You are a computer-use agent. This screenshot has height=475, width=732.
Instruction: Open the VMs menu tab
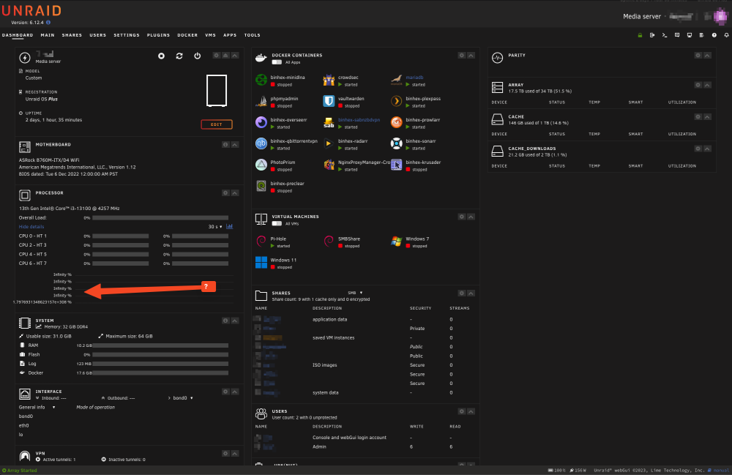tap(211, 35)
